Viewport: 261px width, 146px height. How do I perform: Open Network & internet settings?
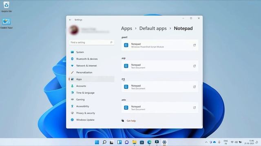(91, 66)
